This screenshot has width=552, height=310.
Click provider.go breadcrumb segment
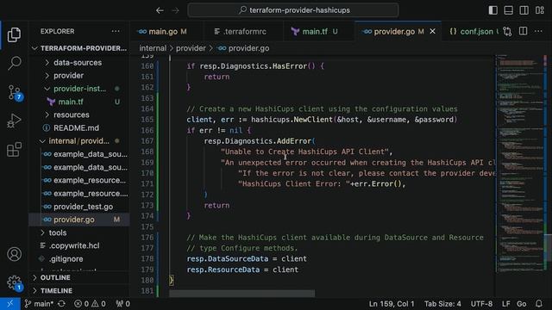(x=243, y=48)
